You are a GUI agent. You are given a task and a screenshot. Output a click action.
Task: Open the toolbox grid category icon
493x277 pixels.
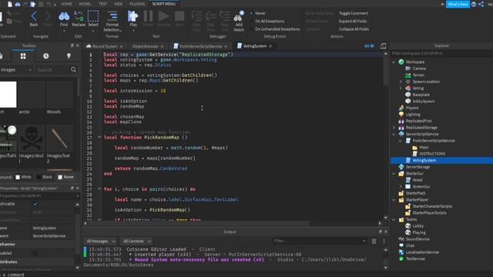(23, 56)
